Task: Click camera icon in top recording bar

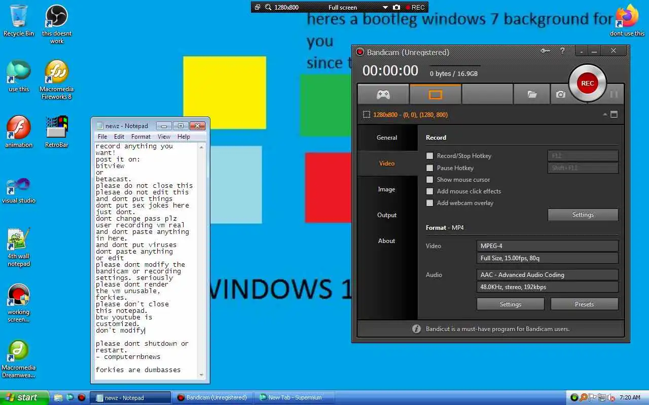Action: 396,7
